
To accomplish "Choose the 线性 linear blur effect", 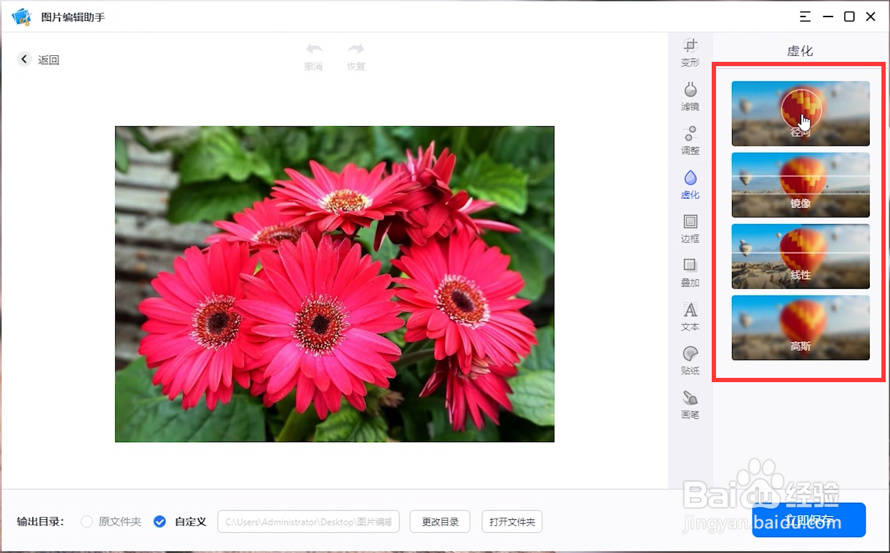I will (x=800, y=256).
